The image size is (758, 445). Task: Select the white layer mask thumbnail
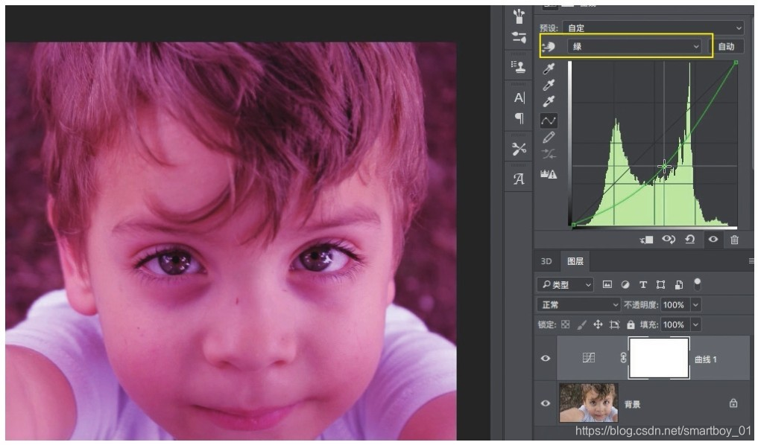click(658, 358)
